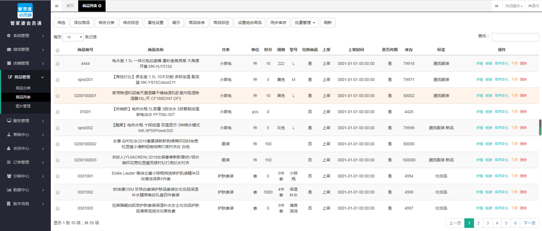542x231 pixels.
Task: Expand the 营销中心 sidebar menu
Action: pyautogui.click(x=25, y=134)
